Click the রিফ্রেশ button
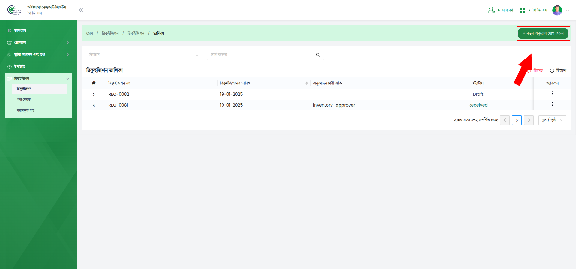 click(x=558, y=71)
